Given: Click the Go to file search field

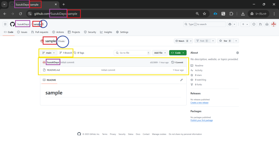Looking at the screenshot, I should (132, 53).
